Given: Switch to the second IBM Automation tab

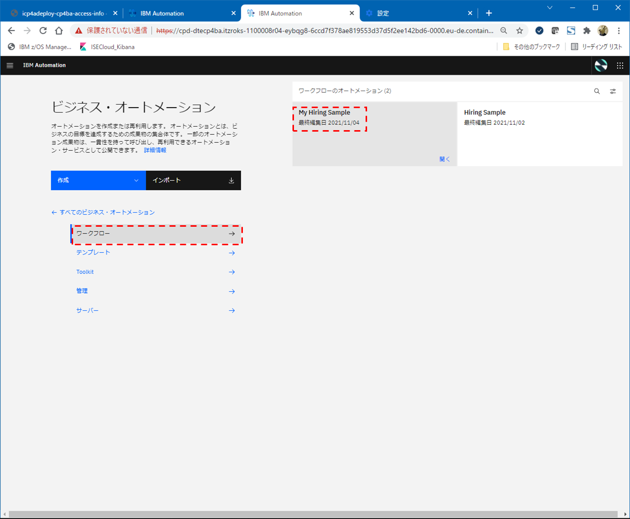Looking at the screenshot, I should [300, 14].
